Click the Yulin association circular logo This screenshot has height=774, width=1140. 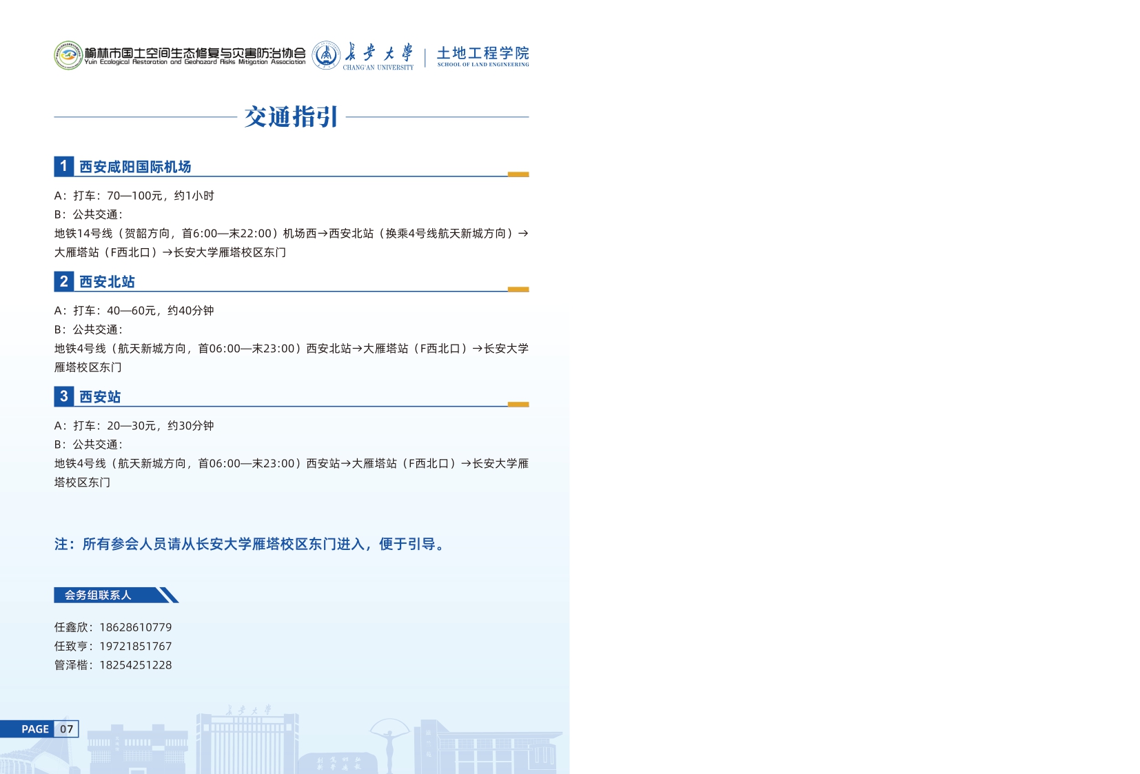click(x=68, y=55)
